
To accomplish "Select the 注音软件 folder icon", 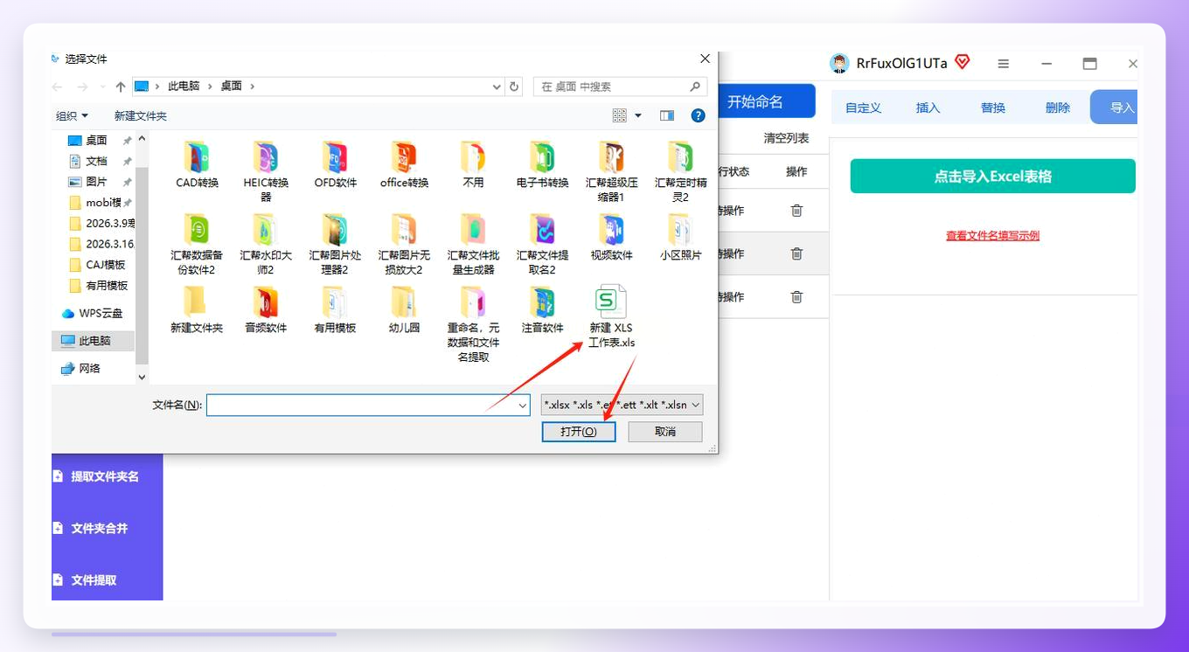I will point(542,302).
